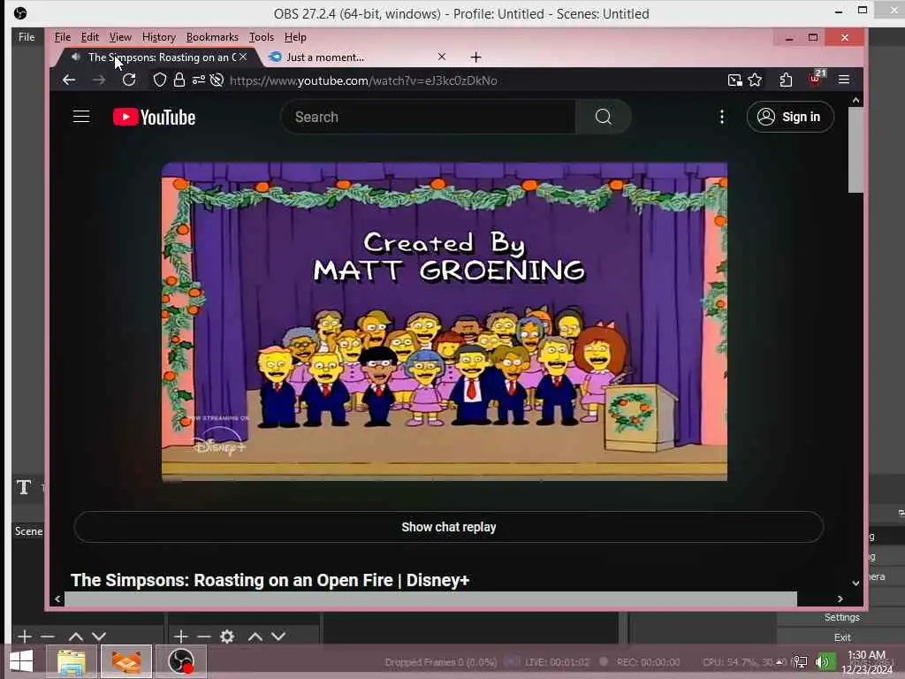The height and width of the screenshot is (679, 905).
Task: Open the Tools menu
Action: pyautogui.click(x=262, y=37)
